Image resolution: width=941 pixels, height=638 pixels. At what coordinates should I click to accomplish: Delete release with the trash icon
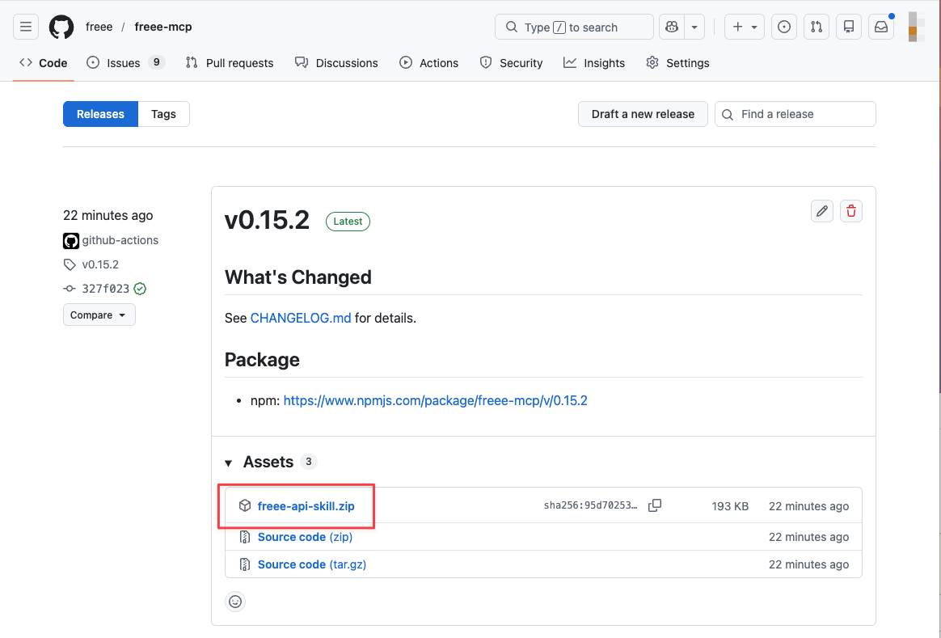851,211
